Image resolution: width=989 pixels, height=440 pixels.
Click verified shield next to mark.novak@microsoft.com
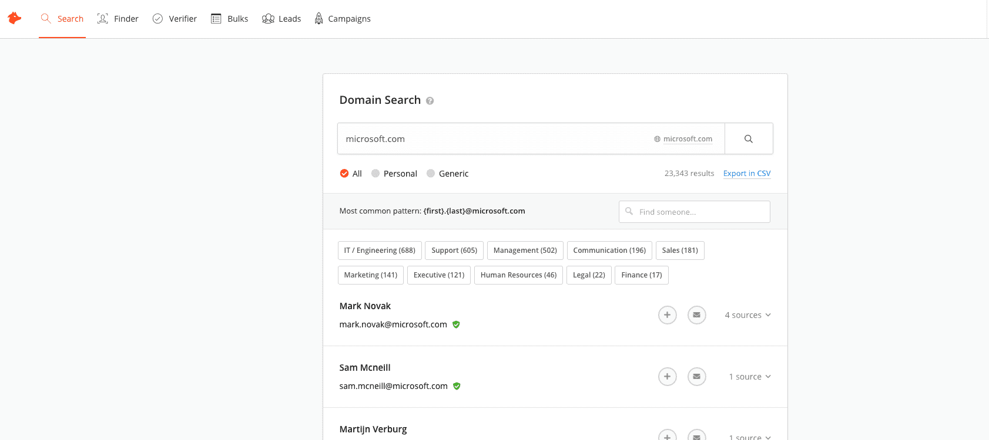[x=456, y=324]
